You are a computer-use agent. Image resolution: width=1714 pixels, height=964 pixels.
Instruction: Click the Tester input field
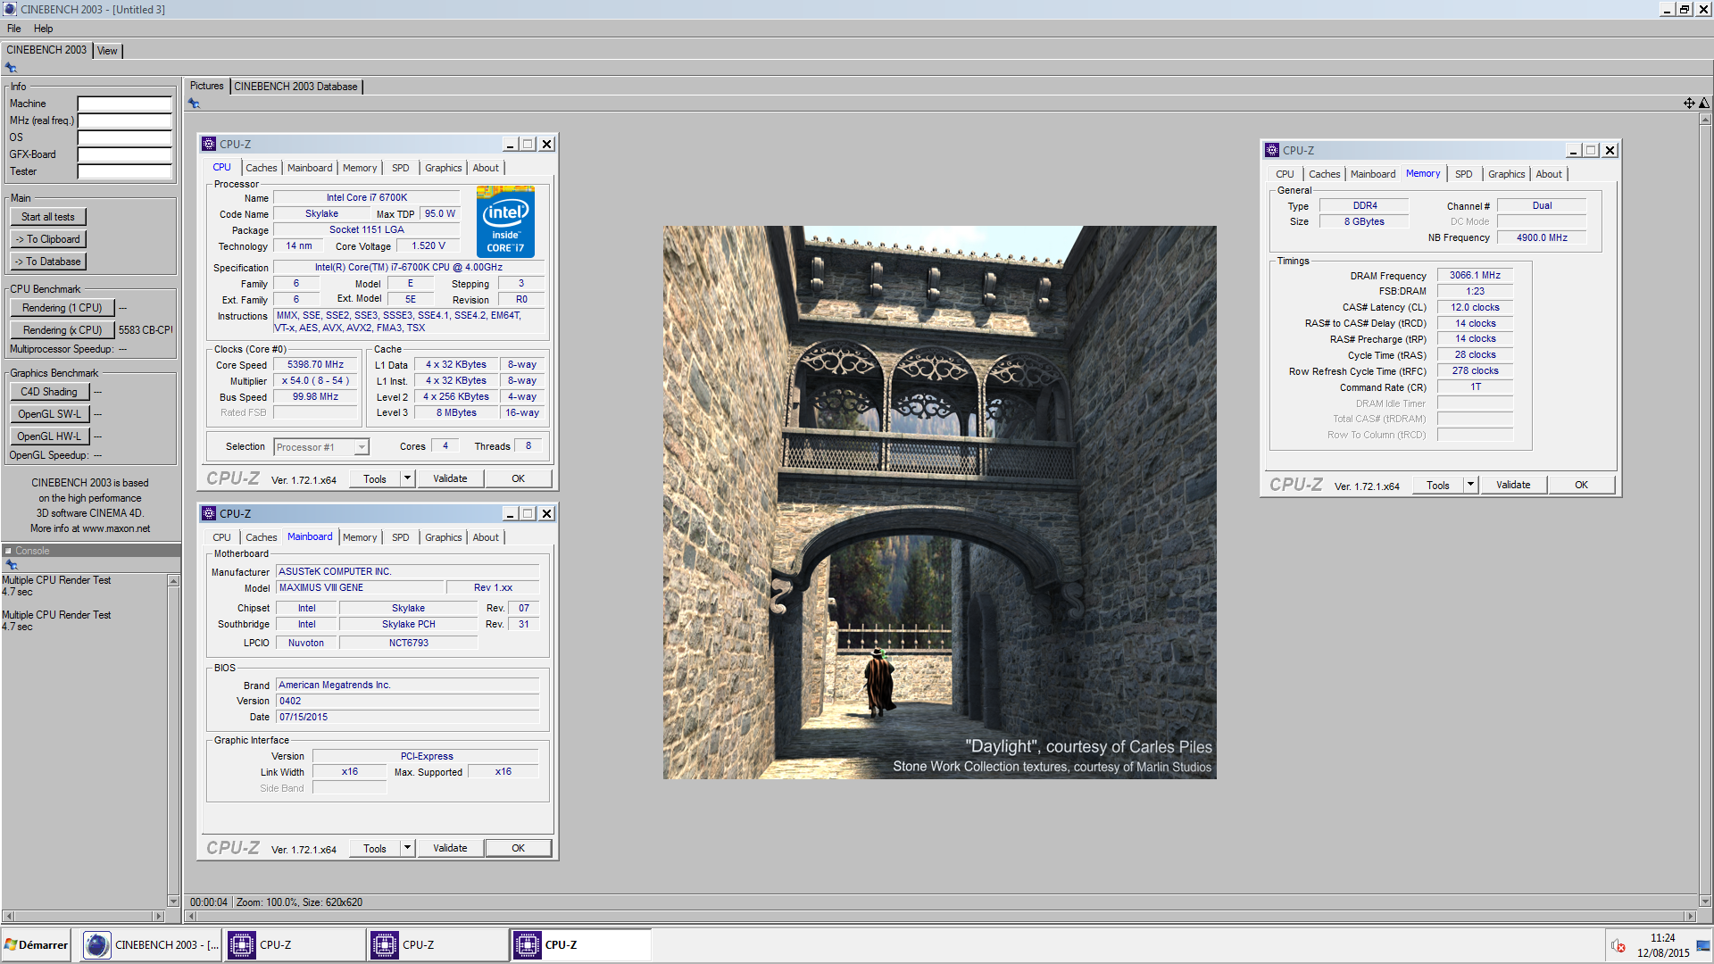(124, 171)
